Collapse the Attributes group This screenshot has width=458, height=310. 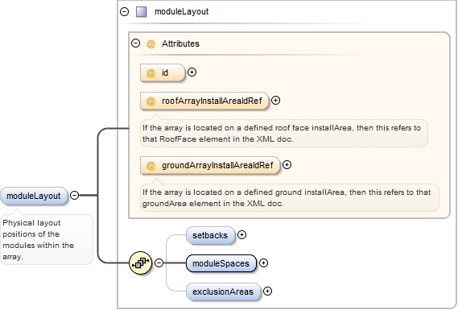[135, 43]
